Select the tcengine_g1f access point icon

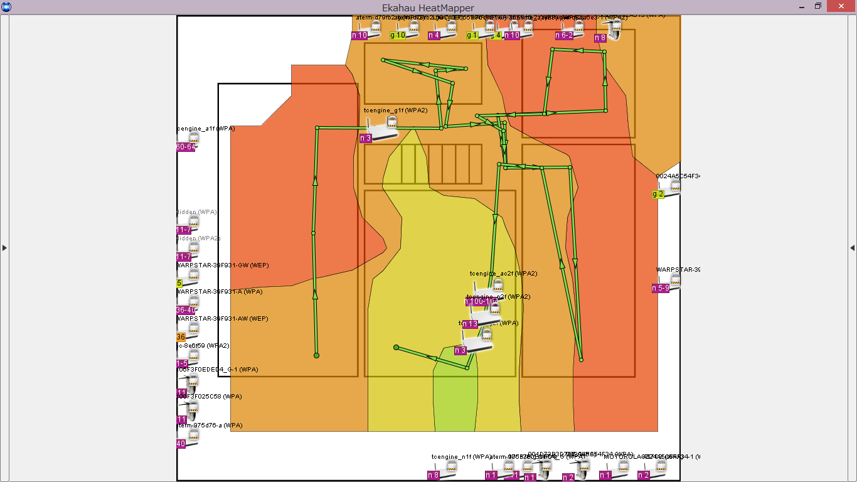click(x=384, y=127)
